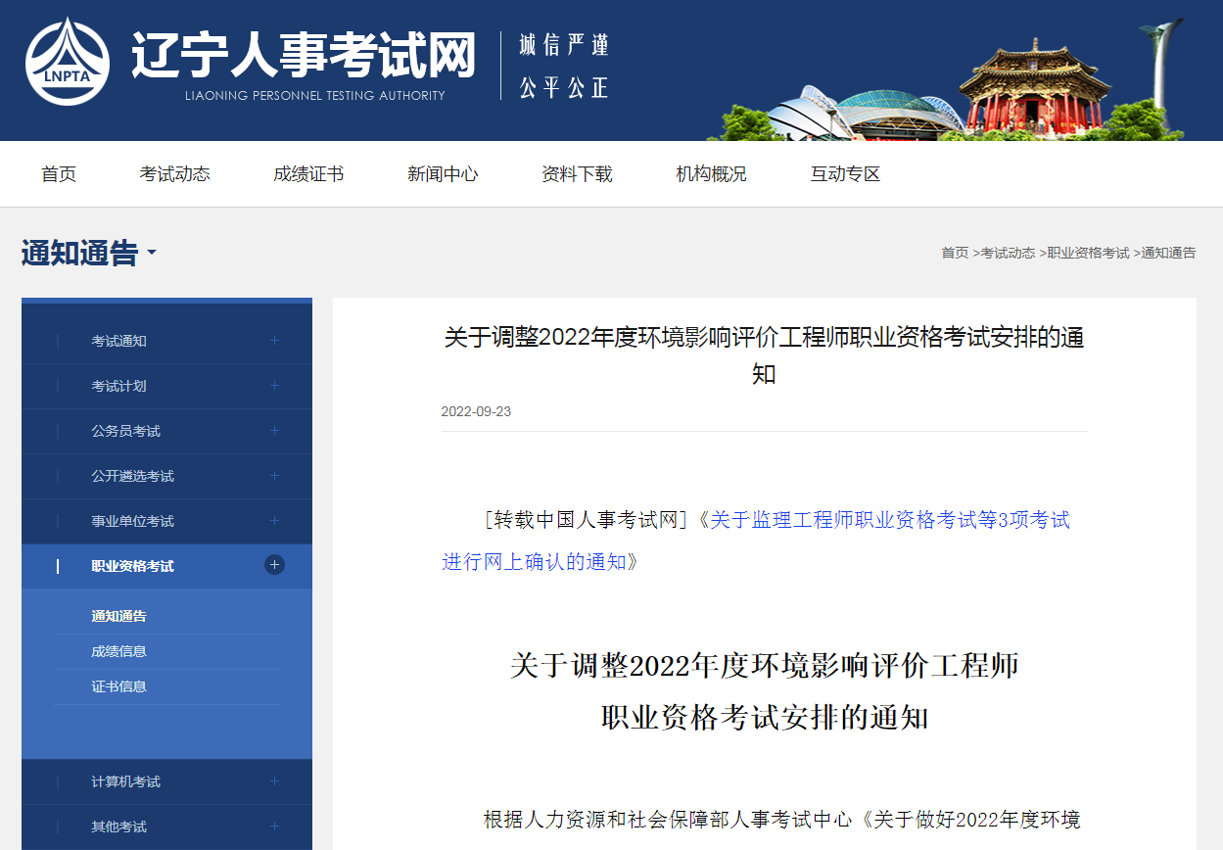Click plus icon beside 事业单位考试

point(274,521)
